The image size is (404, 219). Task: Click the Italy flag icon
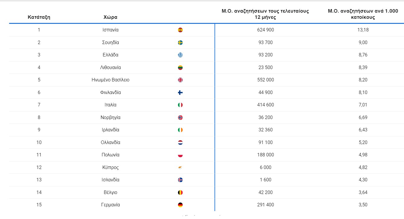(x=180, y=105)
